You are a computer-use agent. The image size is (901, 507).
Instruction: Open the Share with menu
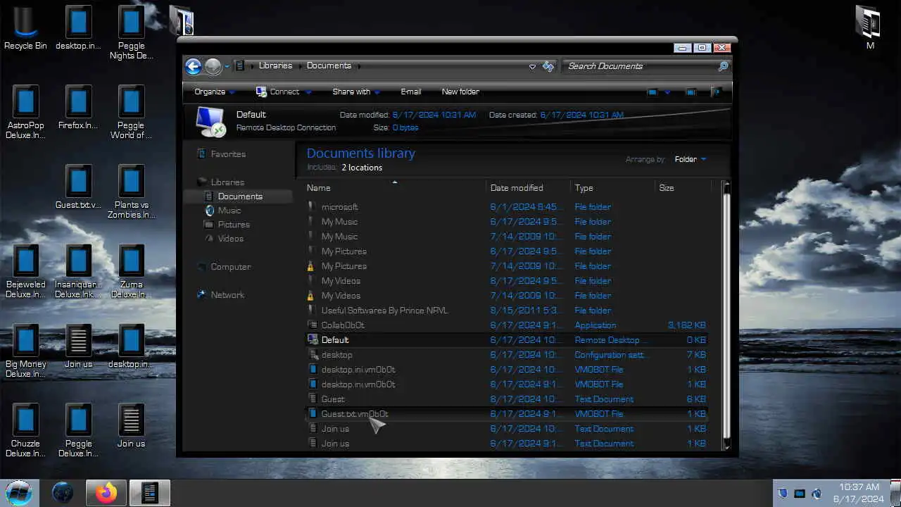(x=356, y=92)
